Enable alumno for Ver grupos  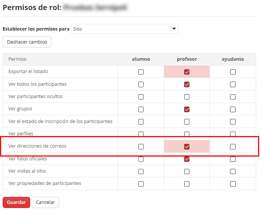tap(141, 109)
